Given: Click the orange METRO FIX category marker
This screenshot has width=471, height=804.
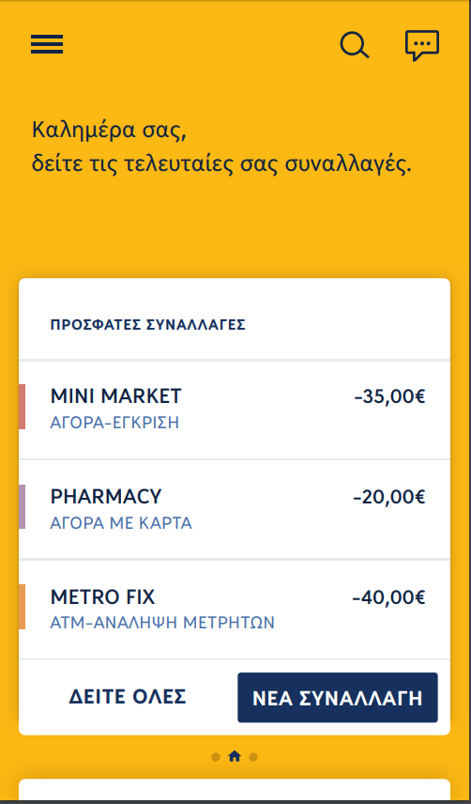Looking at the screenshot, I should (22, 607).
